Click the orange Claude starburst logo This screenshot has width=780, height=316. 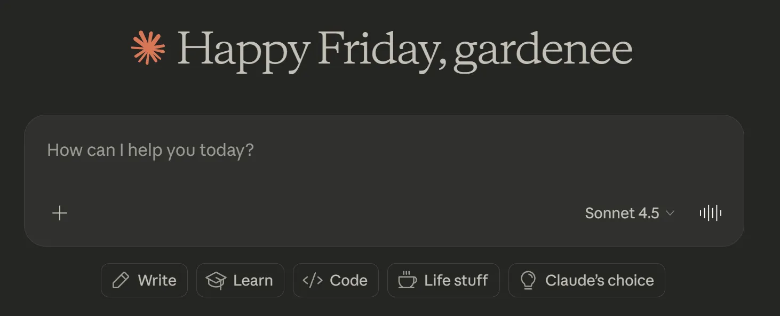[148, 48]
